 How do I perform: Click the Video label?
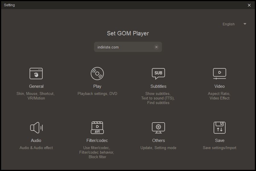(219, 86)
